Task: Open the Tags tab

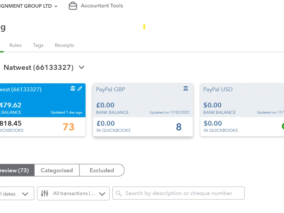Action: pos(38,45)
